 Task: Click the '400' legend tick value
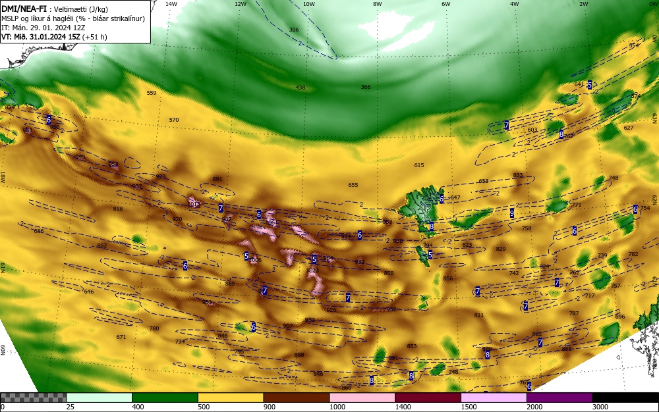(138, 407)
